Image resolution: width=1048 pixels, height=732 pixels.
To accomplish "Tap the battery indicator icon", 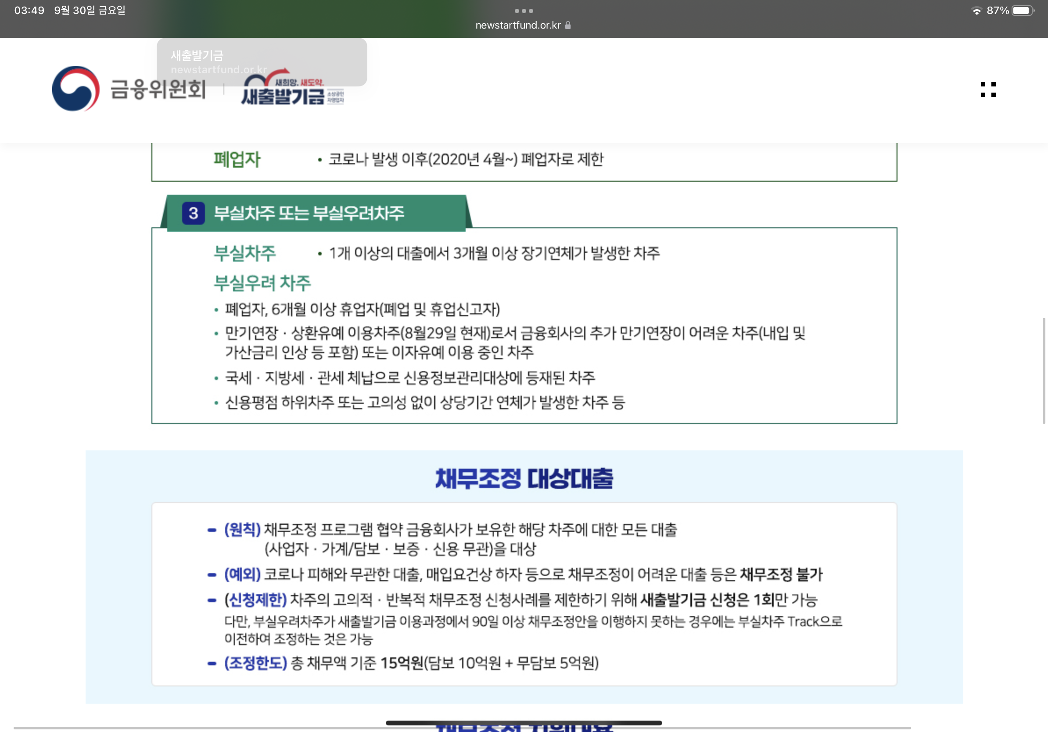I will click(x=1023, y=11).
